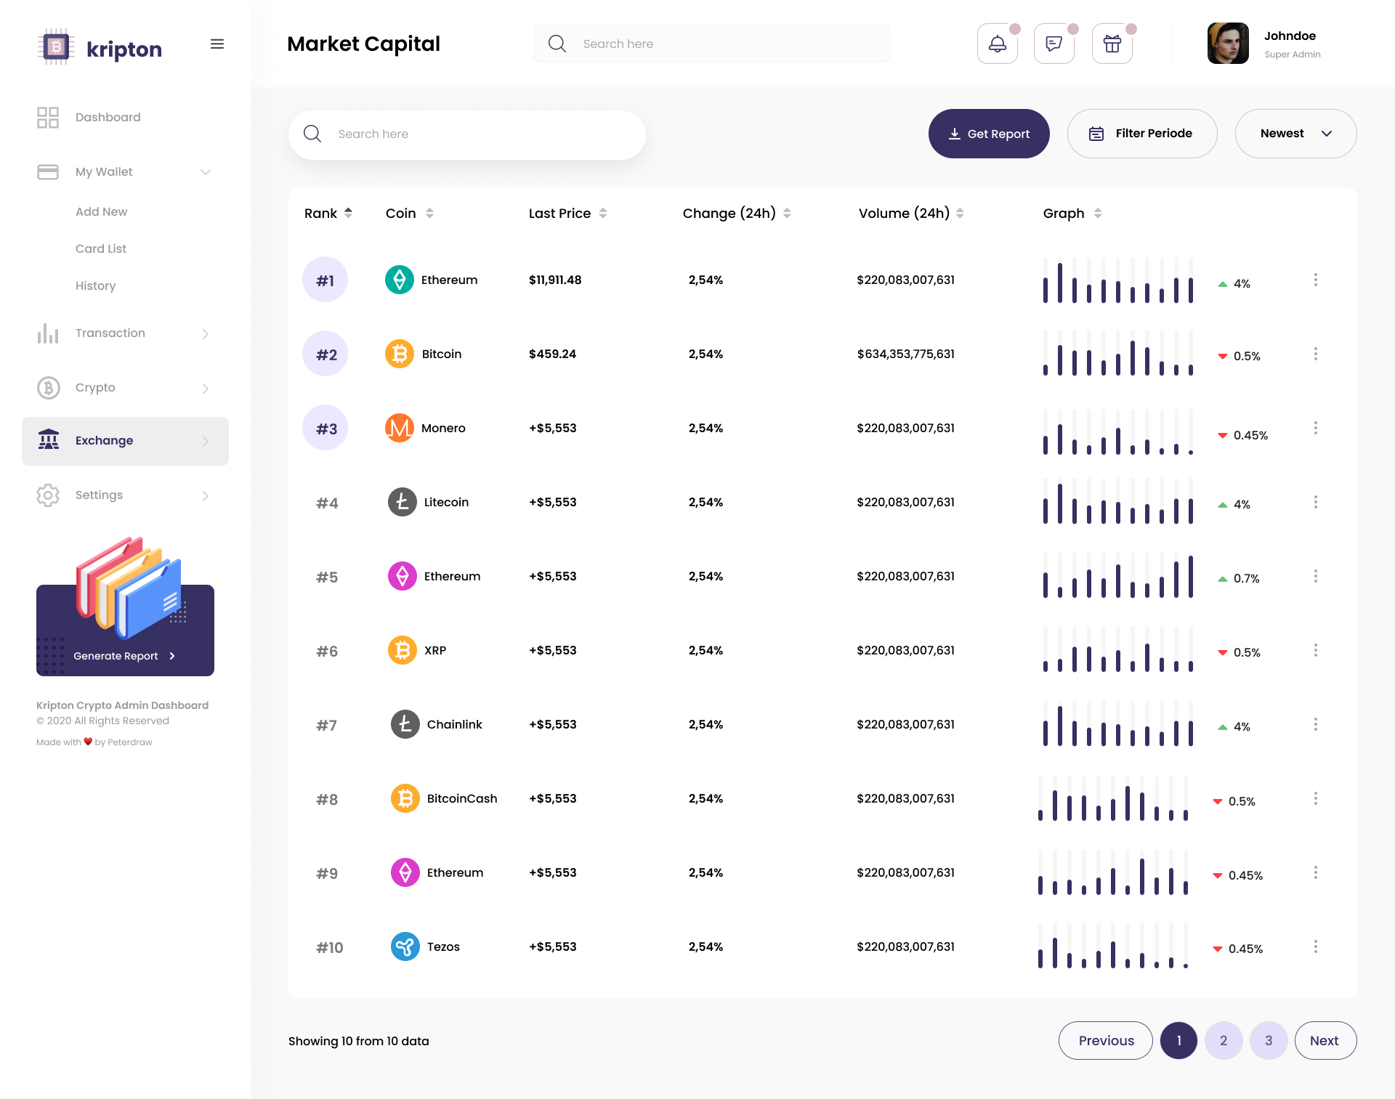Screen dimensions: 1395x1099
Task: Expand the Transaction menu chevron
Action: (x=206, y=334)
